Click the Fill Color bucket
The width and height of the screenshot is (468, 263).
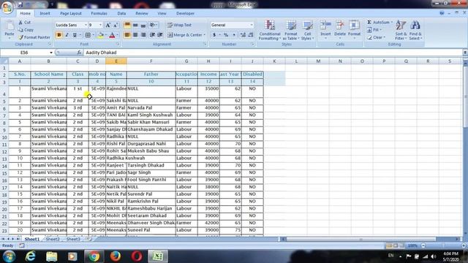(101, 35)
